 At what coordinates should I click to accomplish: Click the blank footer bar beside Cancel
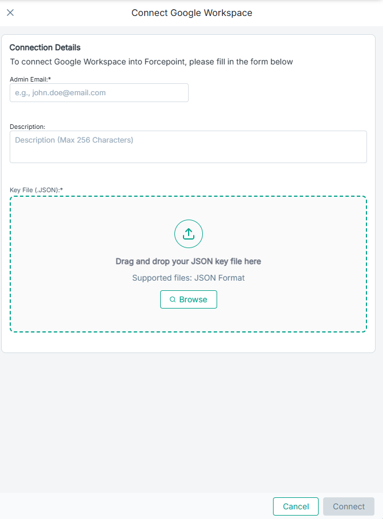137,506
